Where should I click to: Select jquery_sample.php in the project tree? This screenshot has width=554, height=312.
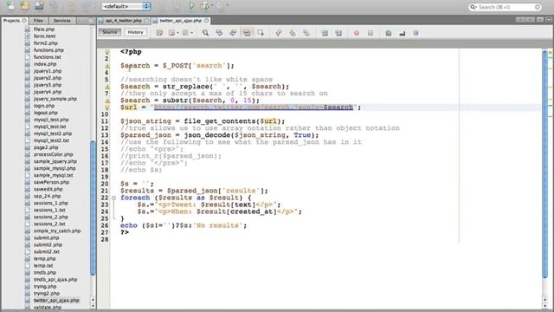coord(55,99)
